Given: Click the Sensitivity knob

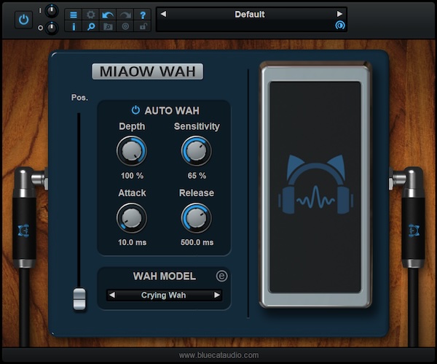Looking at the screenshot, I should (197, 151).
